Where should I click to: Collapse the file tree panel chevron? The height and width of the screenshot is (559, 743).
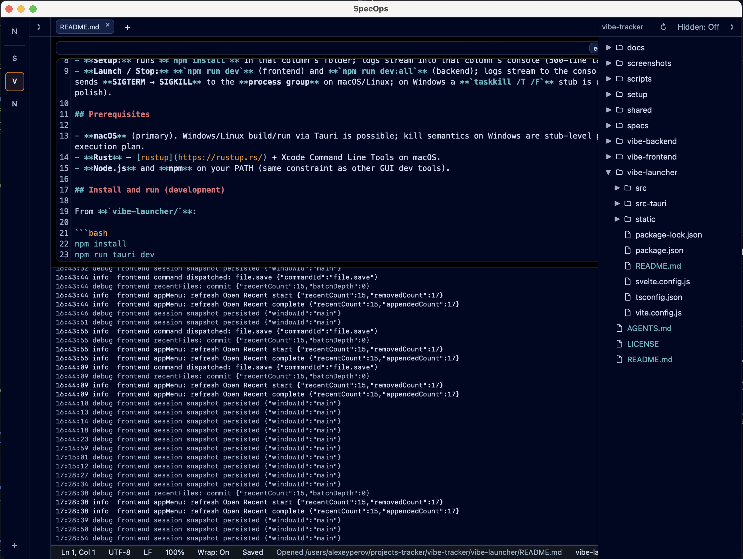(x=732, y=27)
